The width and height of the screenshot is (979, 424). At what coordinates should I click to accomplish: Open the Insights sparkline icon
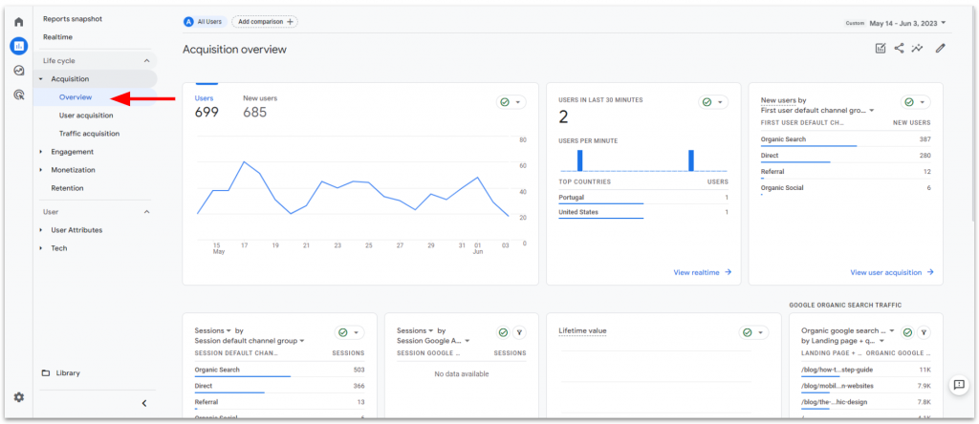(918, 49)
